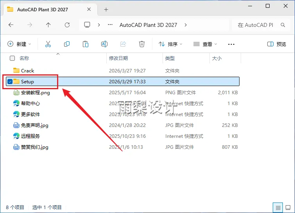Click the Paste clipboard icon
Screen dimensions: 295x213
(x=86, y=44)
